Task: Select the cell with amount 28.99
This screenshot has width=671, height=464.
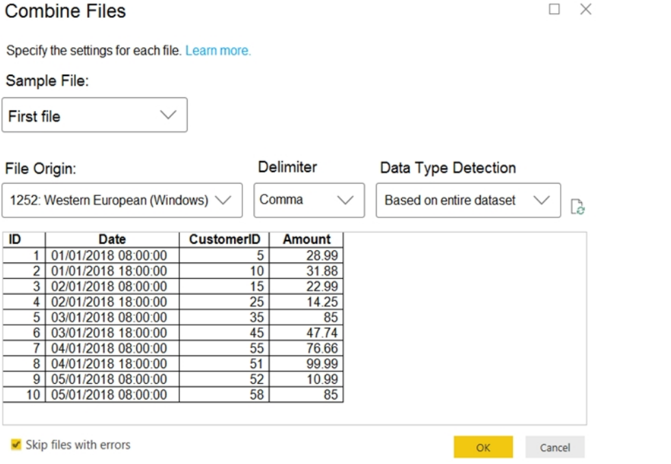Action: [x=307, y=256]
